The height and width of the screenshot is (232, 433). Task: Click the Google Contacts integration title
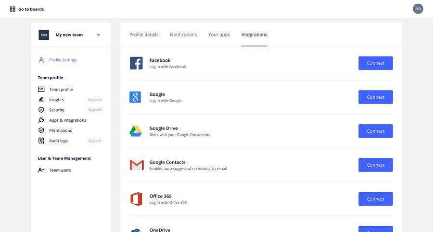point(167,162)
